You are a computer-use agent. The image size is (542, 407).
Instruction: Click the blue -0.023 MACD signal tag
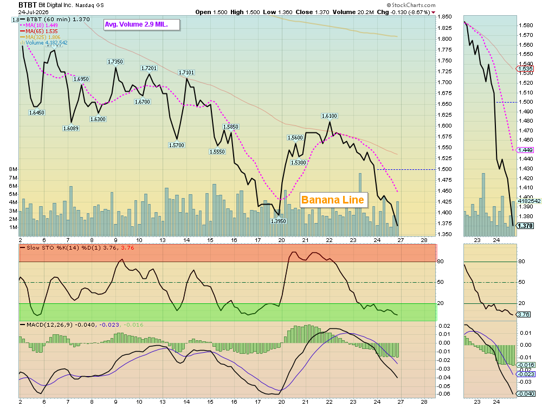tap(525, 374)
